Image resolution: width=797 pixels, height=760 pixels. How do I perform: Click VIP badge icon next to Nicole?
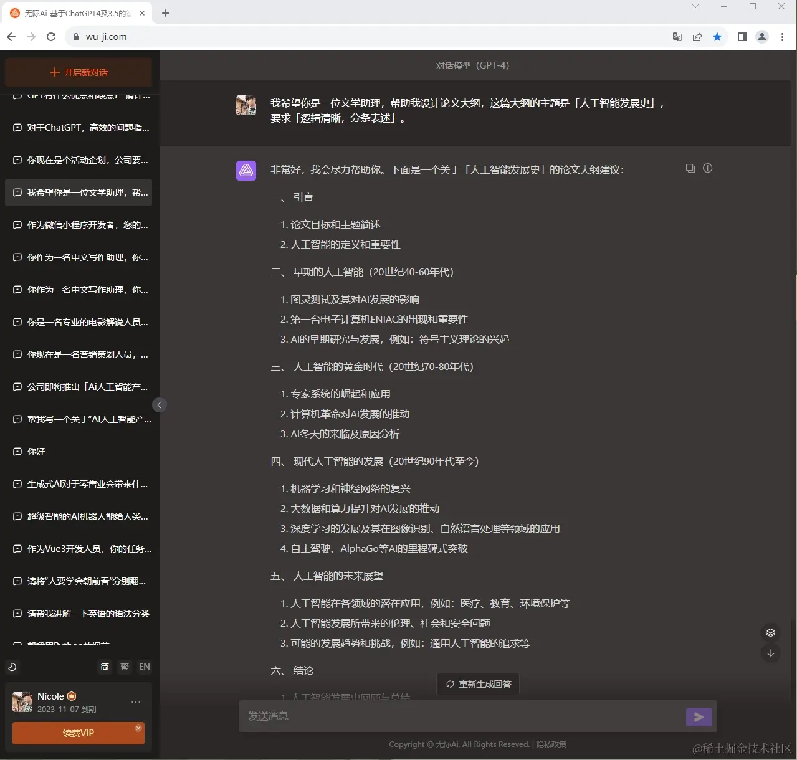72,696
